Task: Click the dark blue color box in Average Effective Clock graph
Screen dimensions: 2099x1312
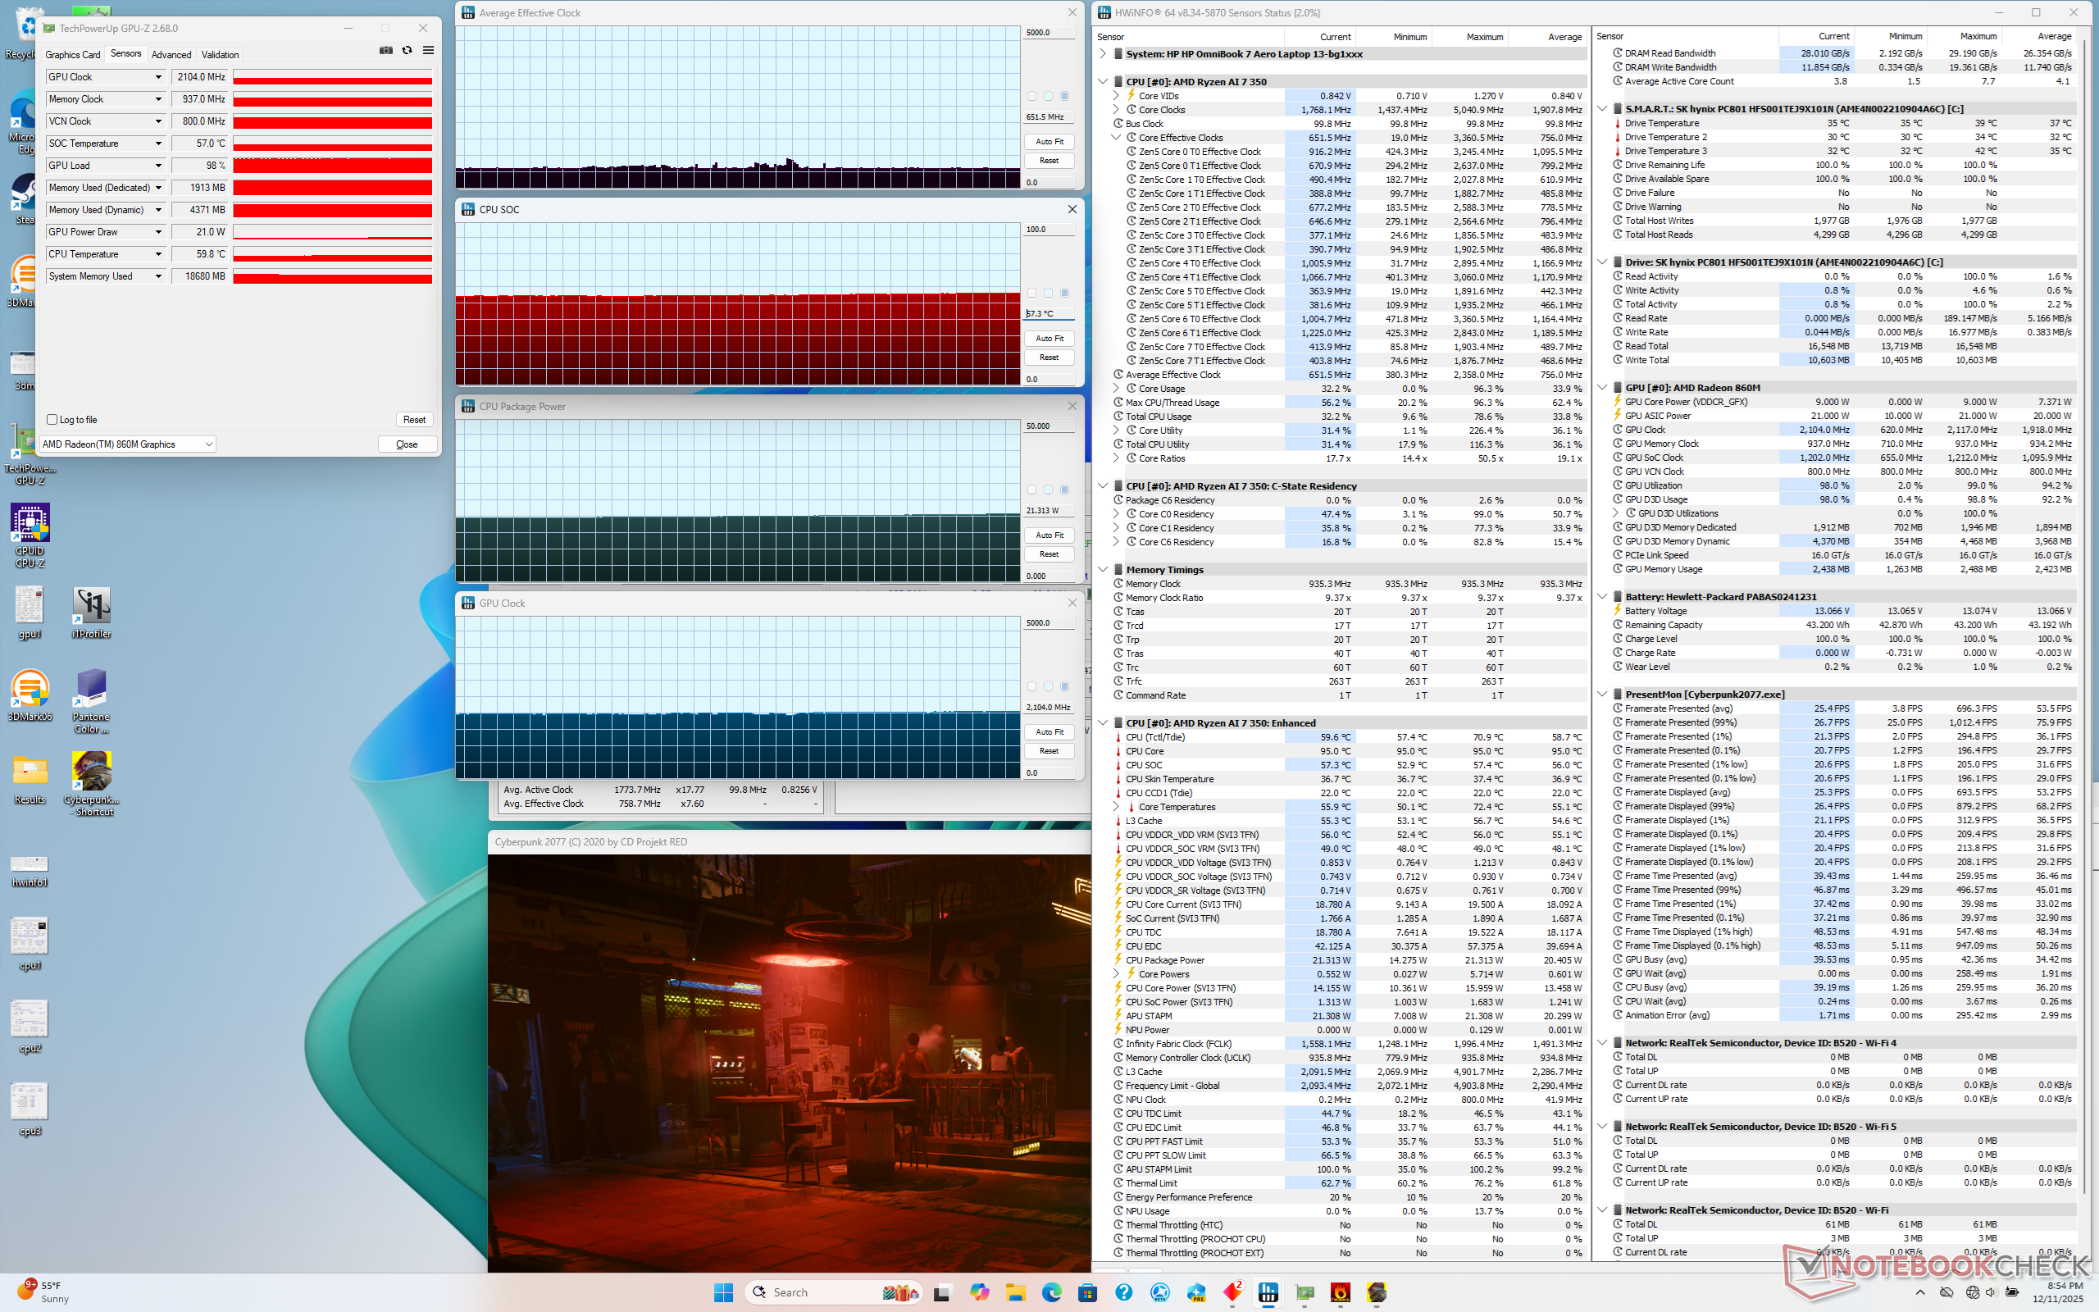Action: point(1065,96)
